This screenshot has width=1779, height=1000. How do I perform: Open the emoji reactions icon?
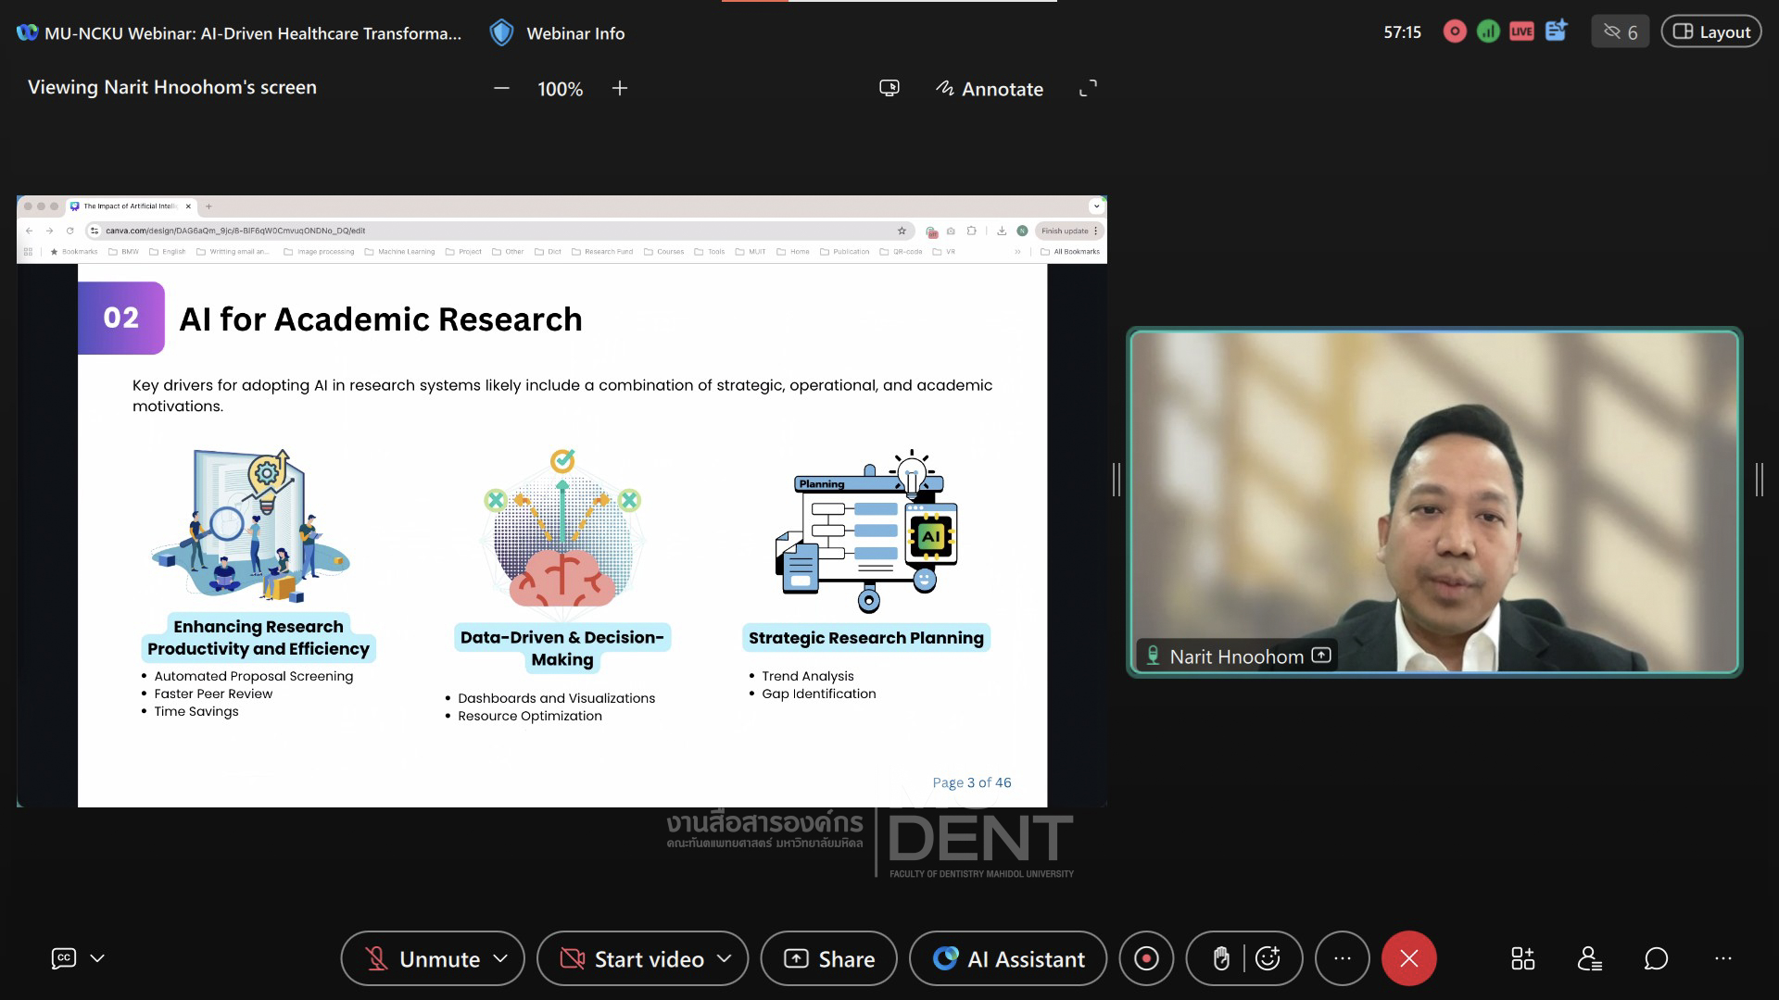(1268, 958)
